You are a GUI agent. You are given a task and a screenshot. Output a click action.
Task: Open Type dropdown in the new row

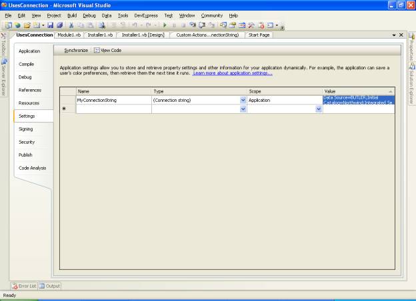243,109
